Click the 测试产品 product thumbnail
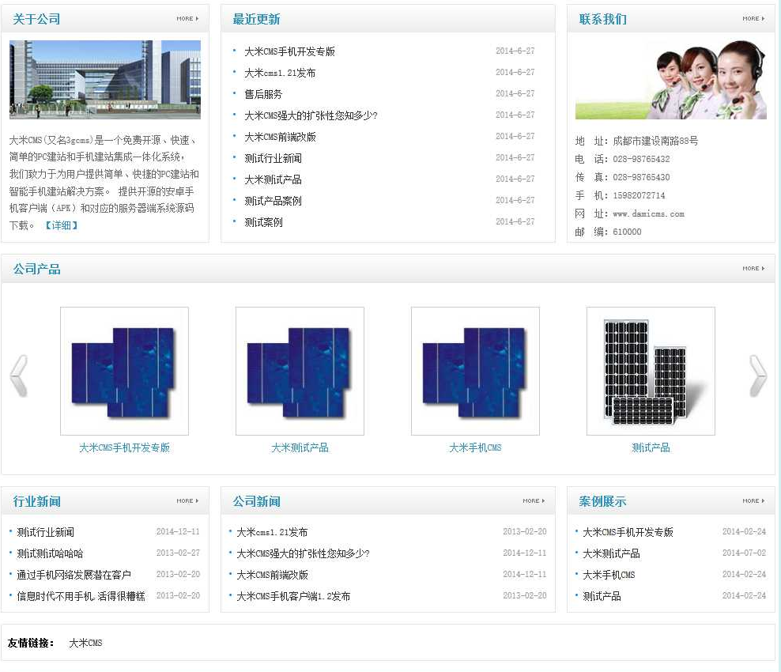 650,370
